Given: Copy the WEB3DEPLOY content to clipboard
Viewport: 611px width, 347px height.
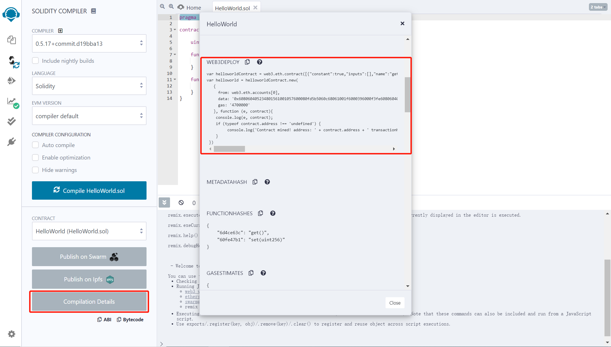Looking at the screenshot, I should point(247,62).
